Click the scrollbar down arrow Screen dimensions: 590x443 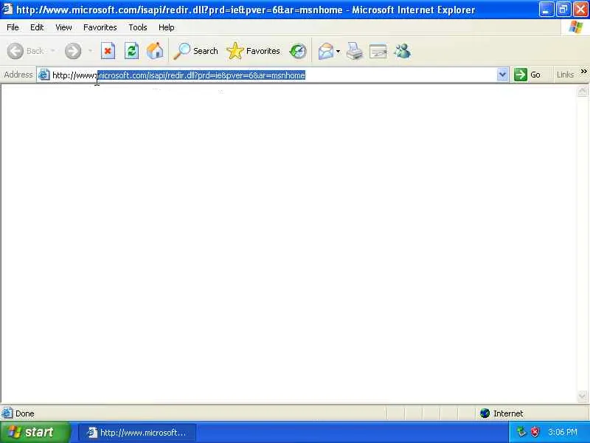[582, 396]
